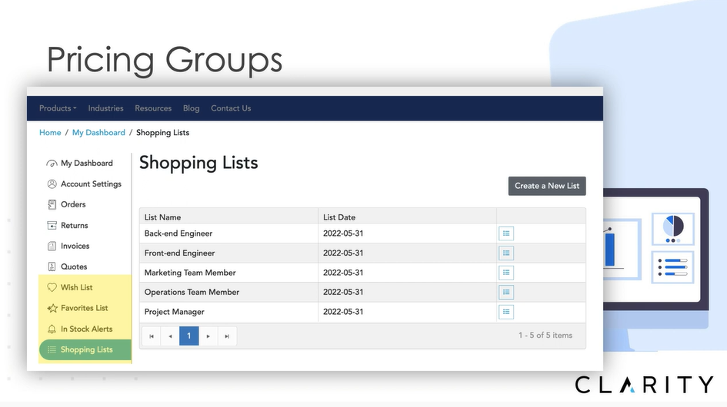Screen dimensions: 727x407
Task: Click the My Dashboard gauge icon in sidebar
Action: click(52, 164)
